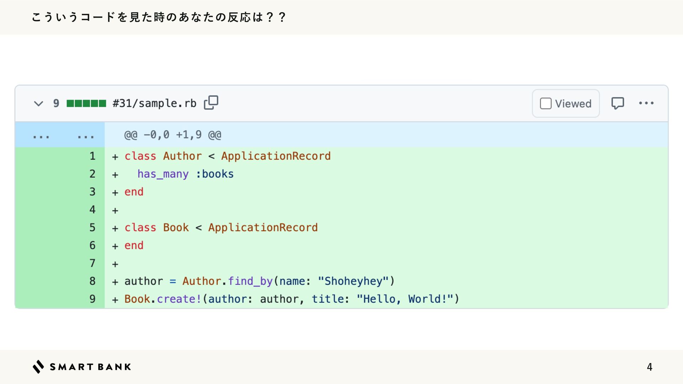Click the changed lines count 9
The image size is (683, 384).
coord(56,103)
